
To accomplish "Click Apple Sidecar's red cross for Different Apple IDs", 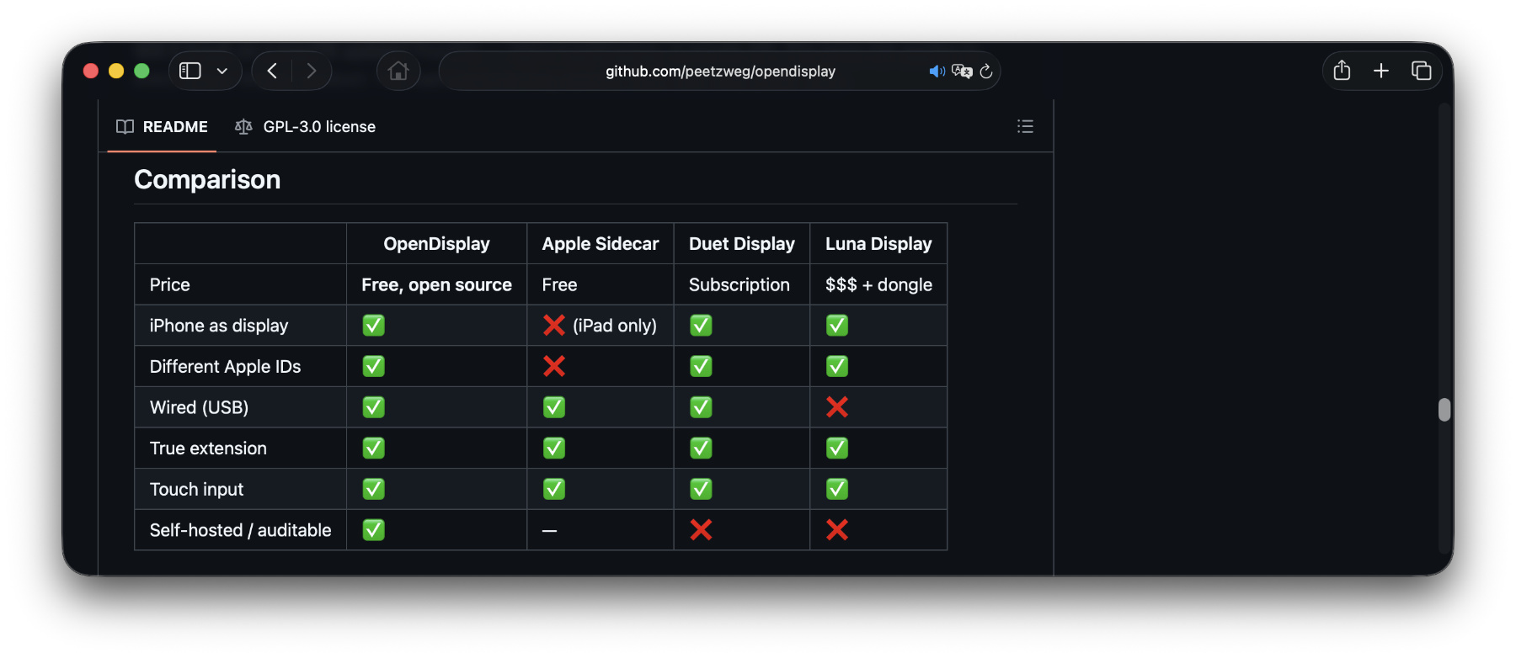I will 554,366.
